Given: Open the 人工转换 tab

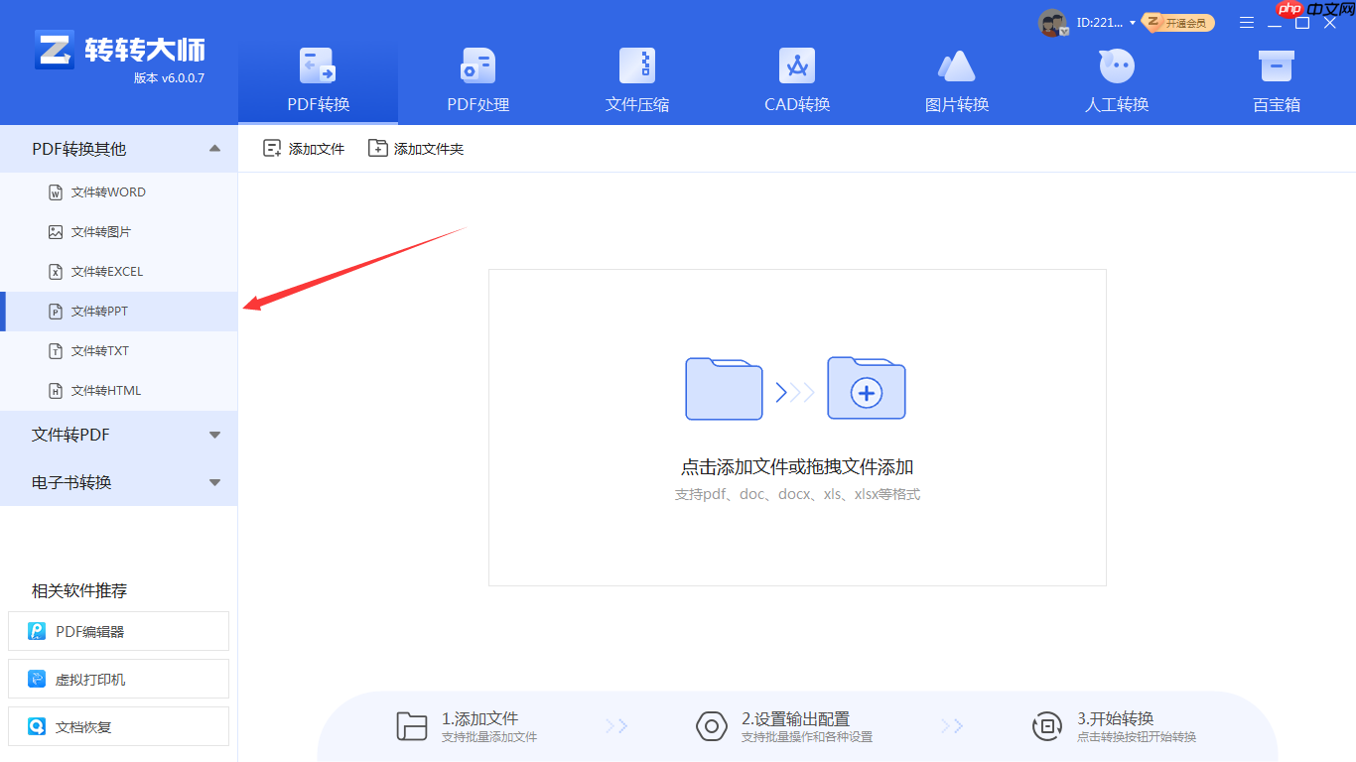Looking at the screenshot, I should click(1117, 81).
